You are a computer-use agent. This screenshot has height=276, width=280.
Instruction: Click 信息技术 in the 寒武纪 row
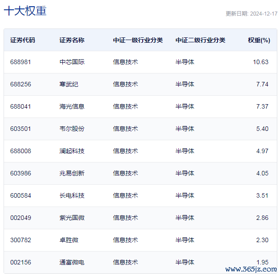point(125,84)
